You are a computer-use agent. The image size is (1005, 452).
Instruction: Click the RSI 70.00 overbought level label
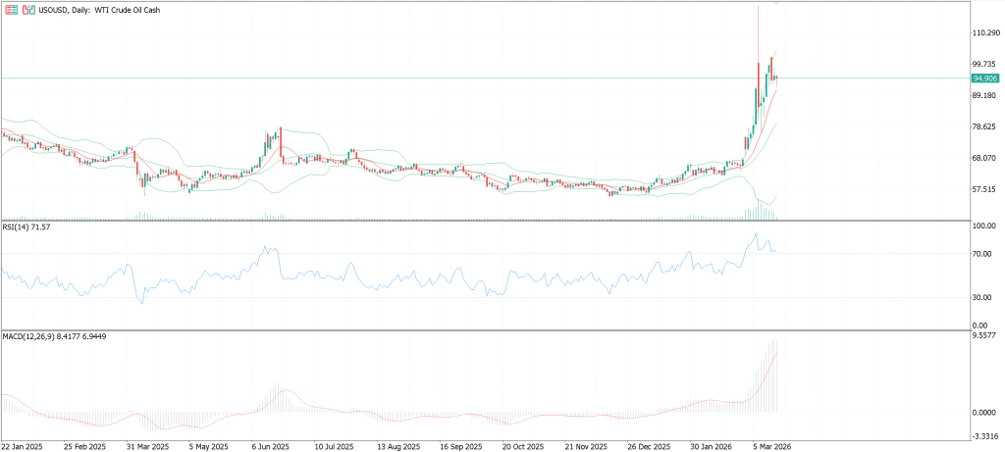coord(983,254)
